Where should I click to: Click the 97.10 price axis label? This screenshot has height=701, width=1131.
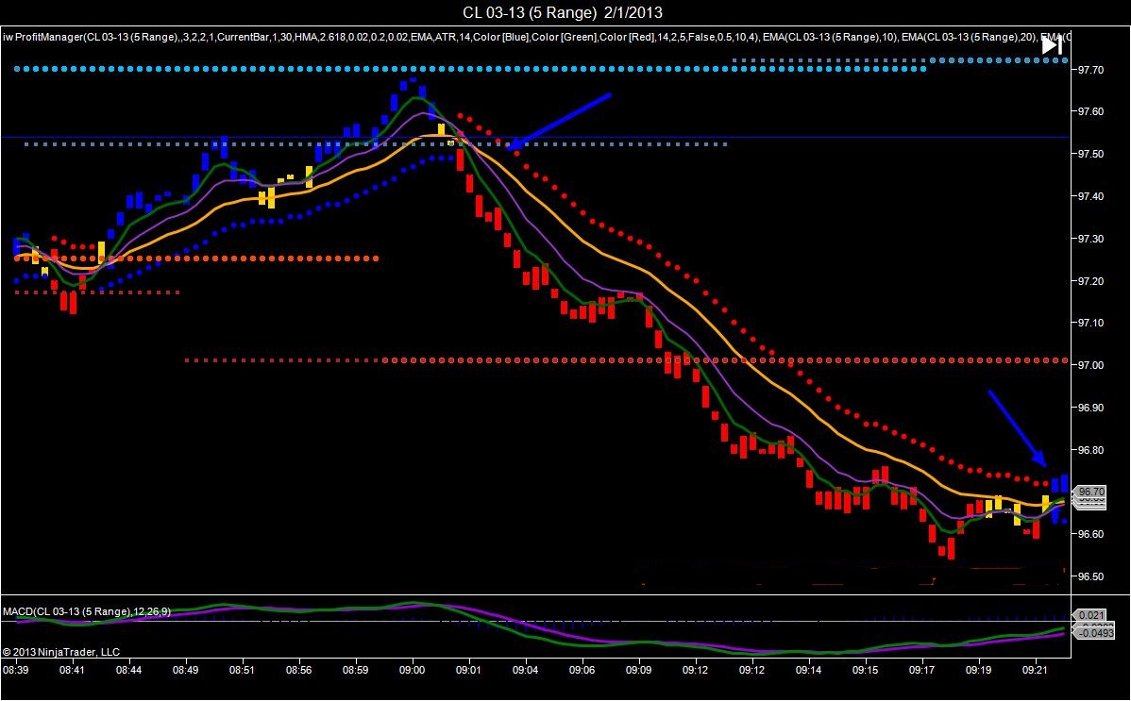tap(1090, 323)
